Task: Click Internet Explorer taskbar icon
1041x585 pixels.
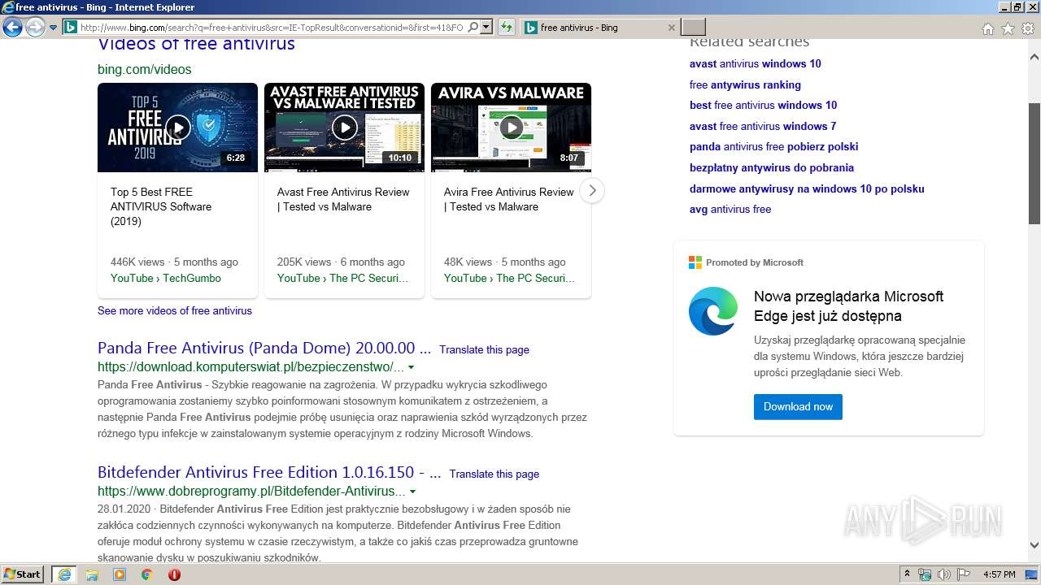Action: pos(63,574)
